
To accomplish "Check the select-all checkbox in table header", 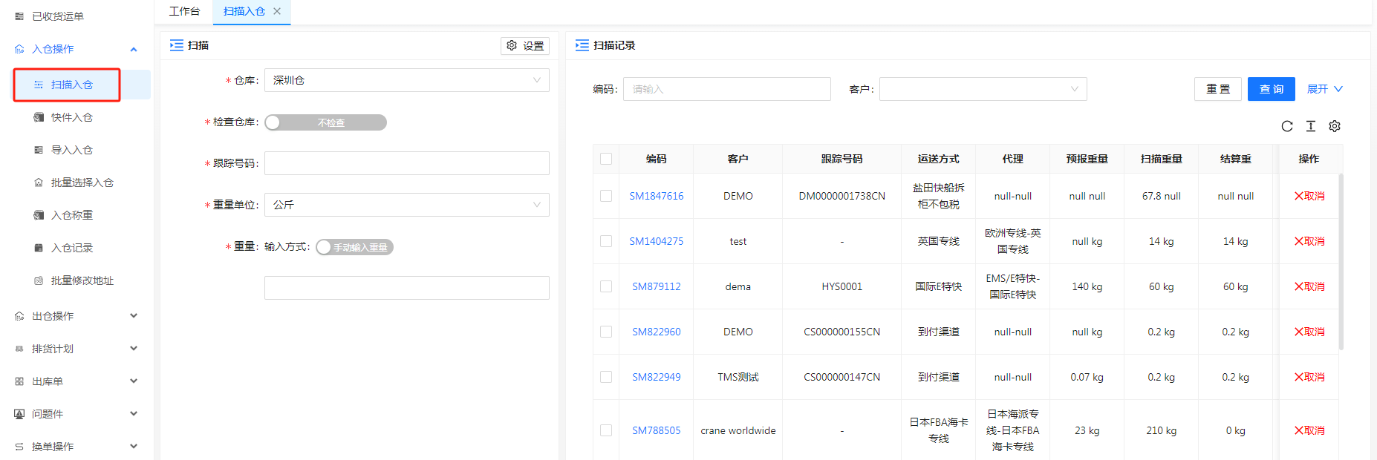I will (606, 159).
